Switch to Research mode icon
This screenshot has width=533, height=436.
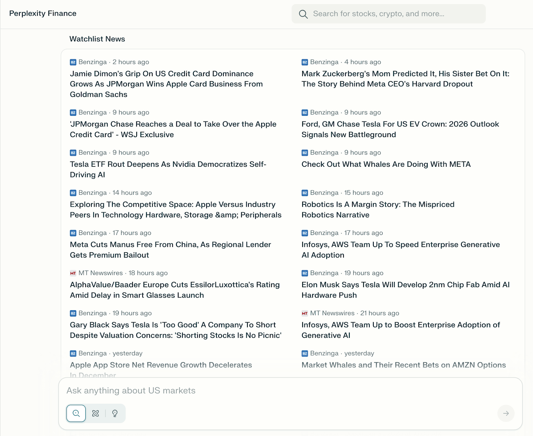pyautogui.click(x=96, y=413)
